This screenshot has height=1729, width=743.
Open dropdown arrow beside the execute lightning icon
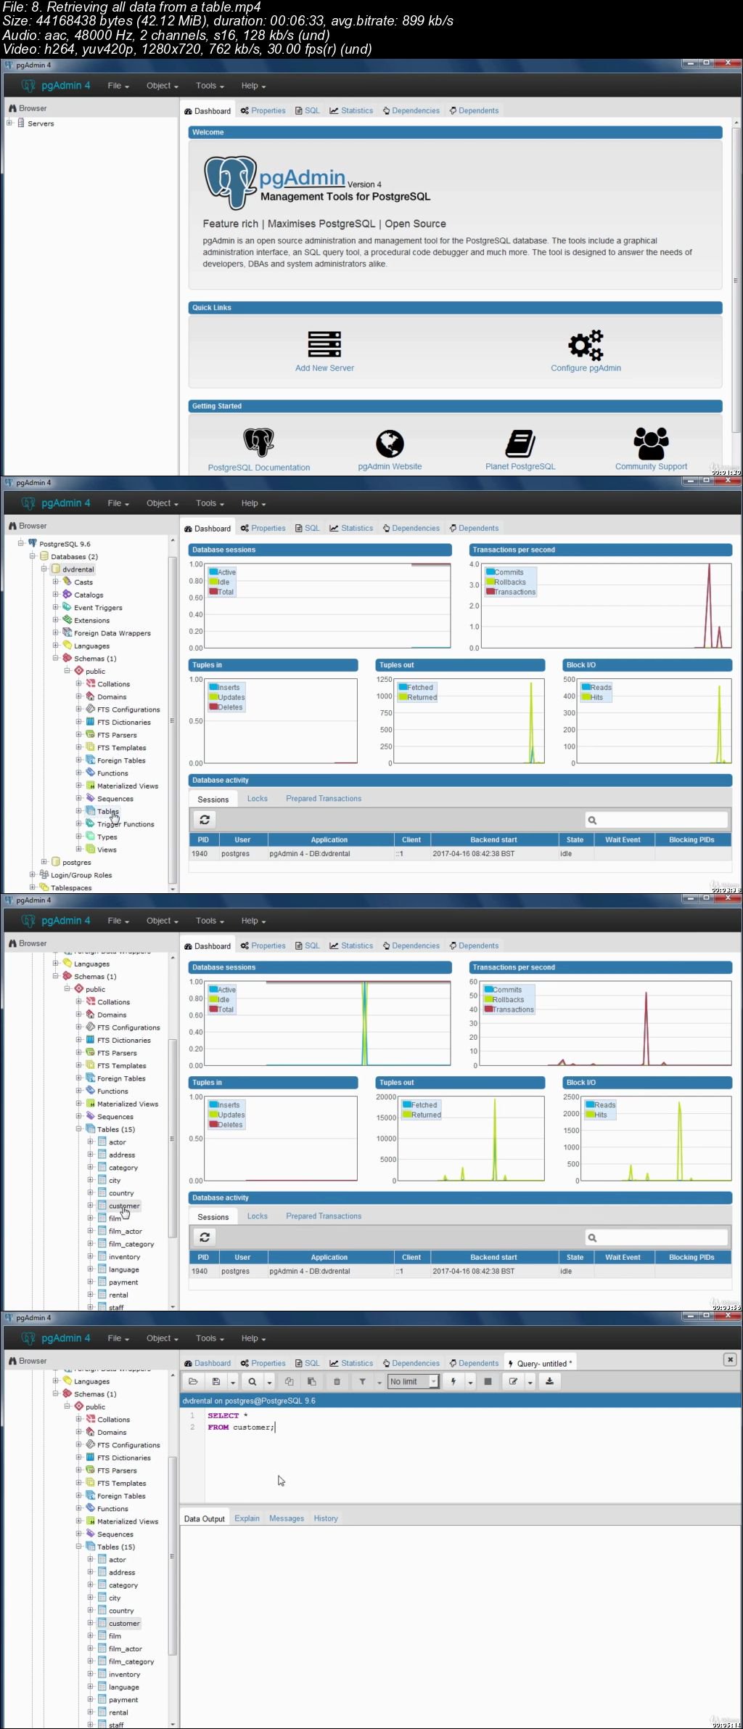coord(470,1382)
